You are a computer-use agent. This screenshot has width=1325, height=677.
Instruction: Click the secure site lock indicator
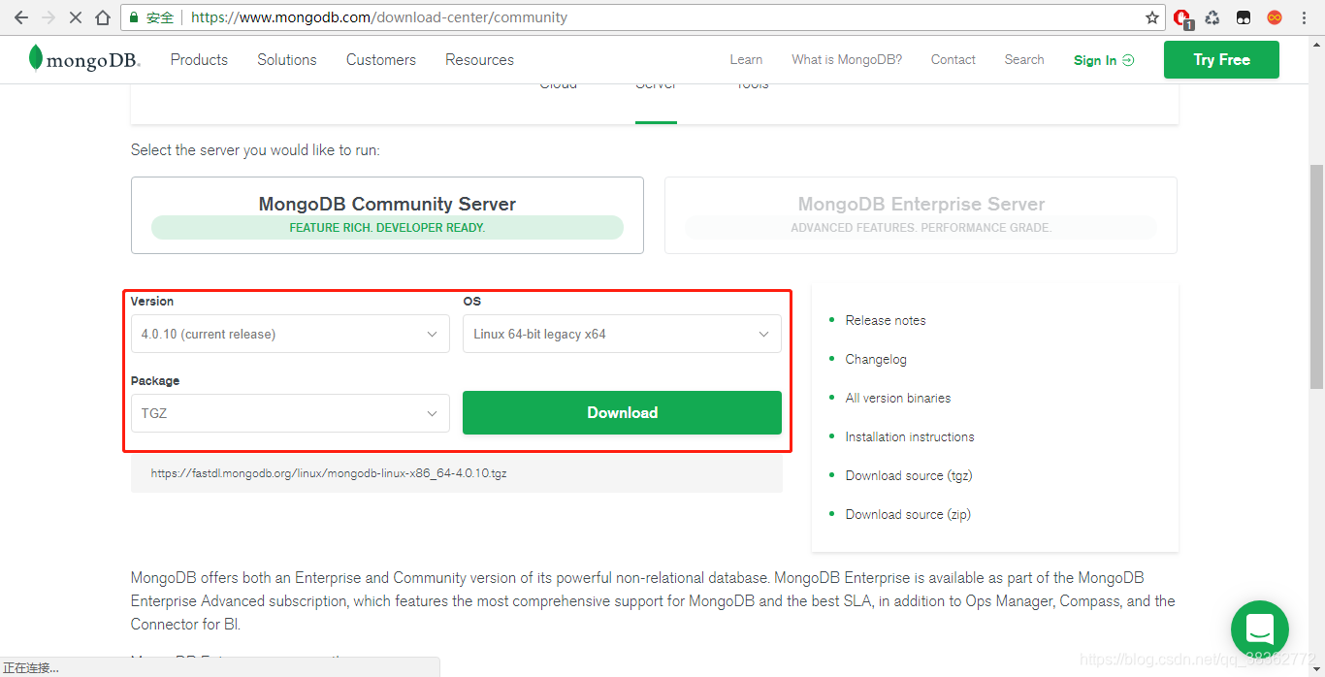point(132,16)
